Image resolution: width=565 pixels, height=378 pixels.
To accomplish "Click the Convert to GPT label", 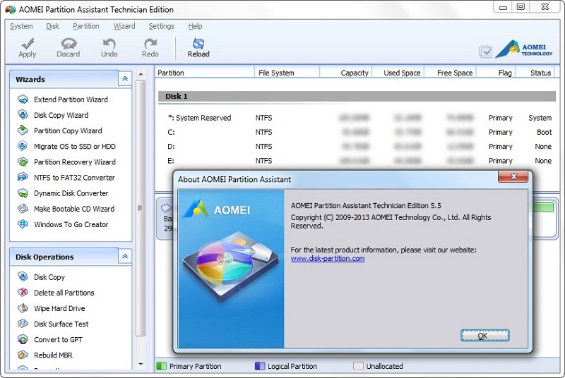I will pyautogui.click(x=58, y=339).
